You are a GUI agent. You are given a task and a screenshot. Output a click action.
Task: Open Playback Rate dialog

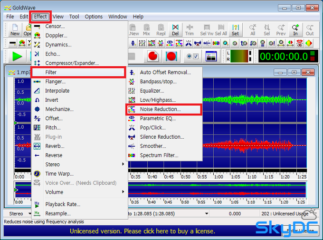pos(79,204)
